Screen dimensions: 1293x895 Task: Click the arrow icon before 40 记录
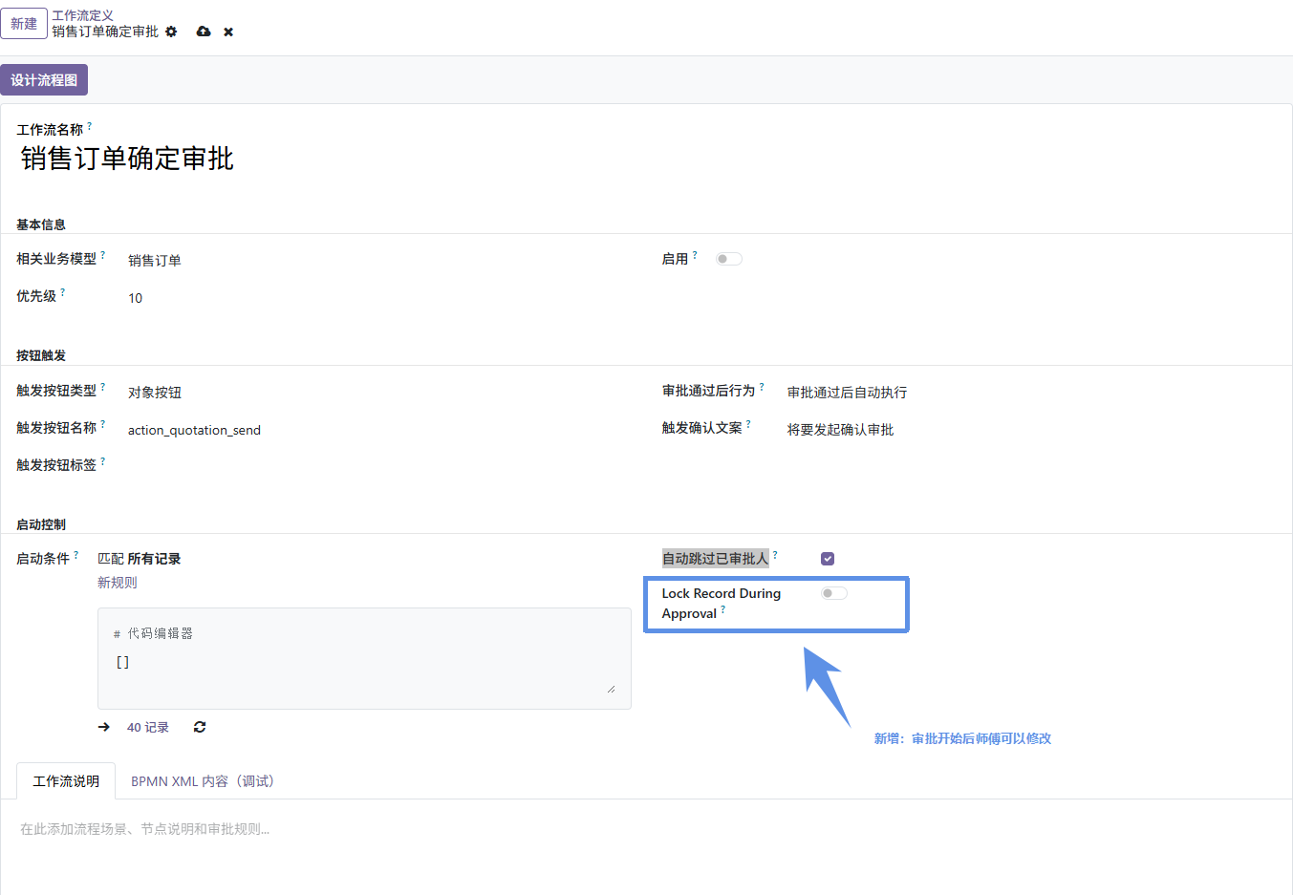click(x=104, y=727)
